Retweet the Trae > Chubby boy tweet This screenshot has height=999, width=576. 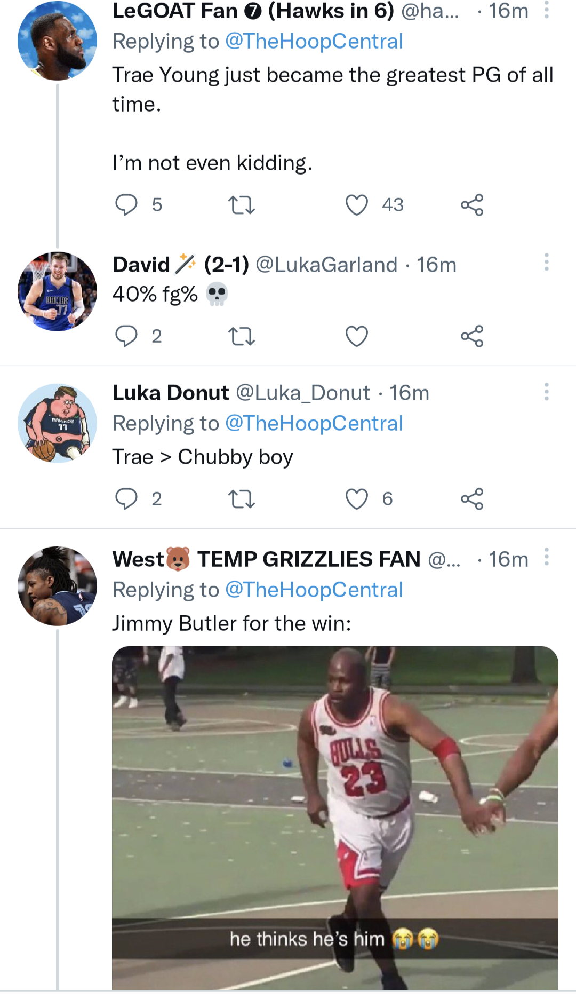[242, 499]
